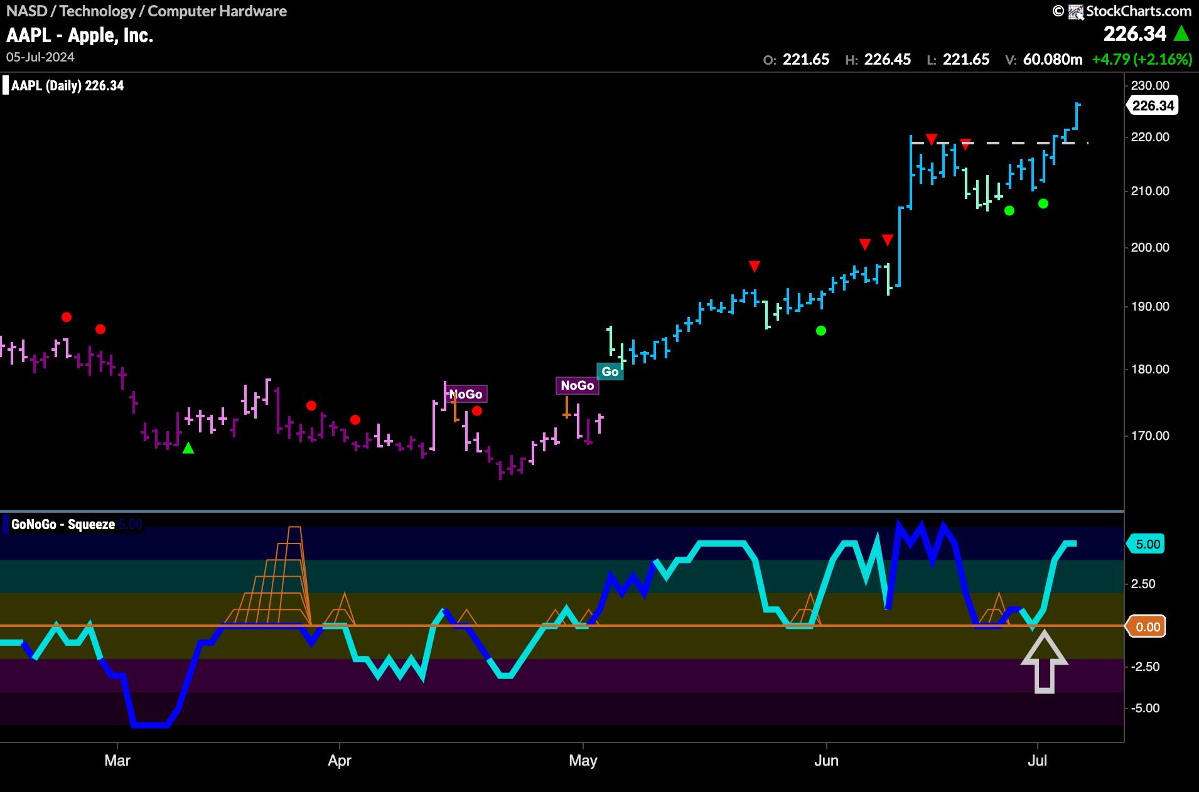Select the green triangle marker in March
1199x792 pixels.
[188, 448]
